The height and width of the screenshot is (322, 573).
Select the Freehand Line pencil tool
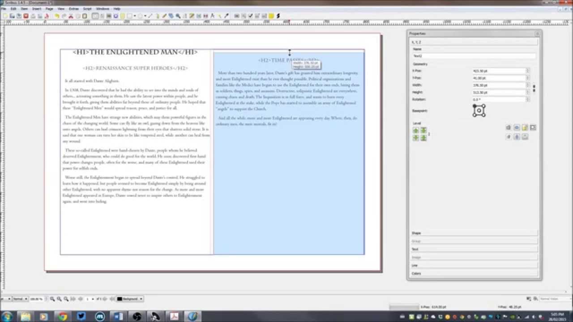(164, 16)
